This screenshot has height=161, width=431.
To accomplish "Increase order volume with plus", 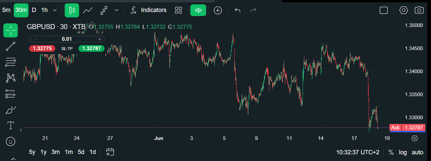I will coord(100,39).
